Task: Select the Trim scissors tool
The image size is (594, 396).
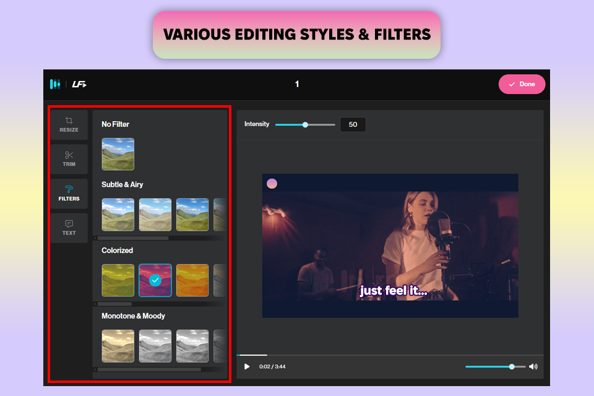Action: coord(69,159)
